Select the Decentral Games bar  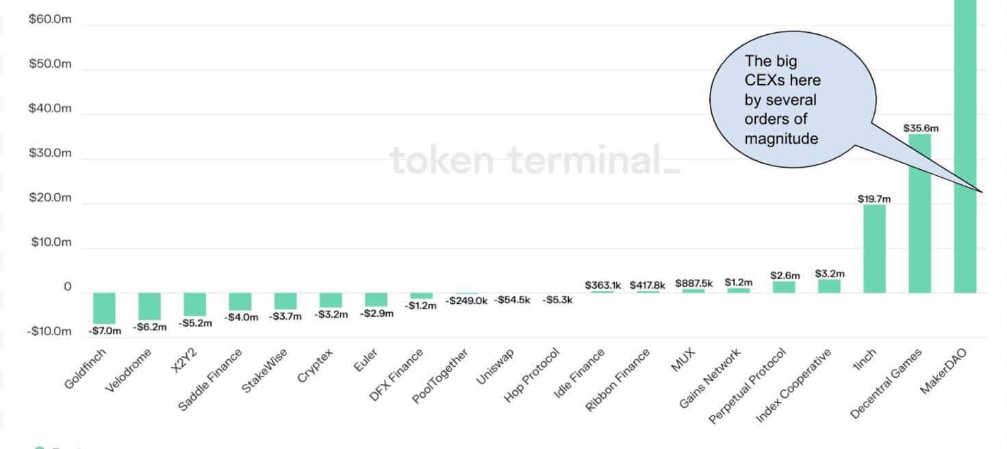919,214
